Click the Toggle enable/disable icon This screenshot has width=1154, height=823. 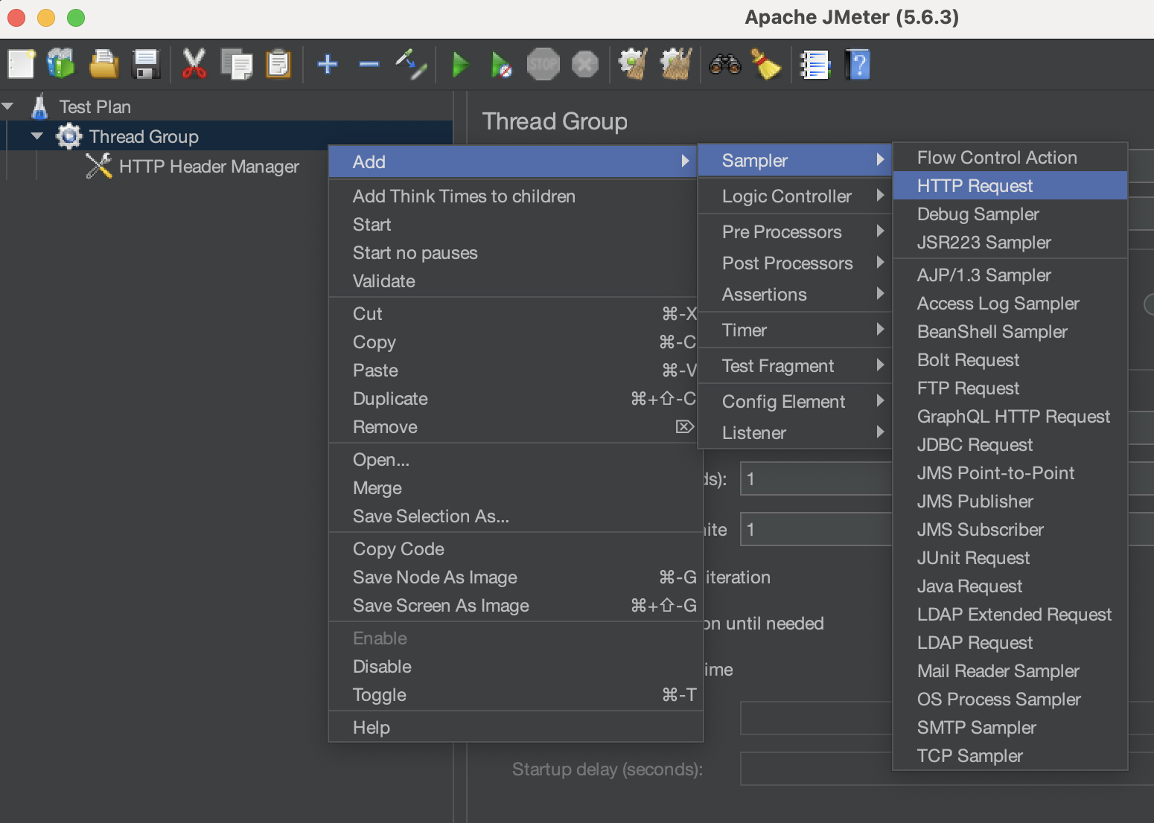[x=411, y=64]
